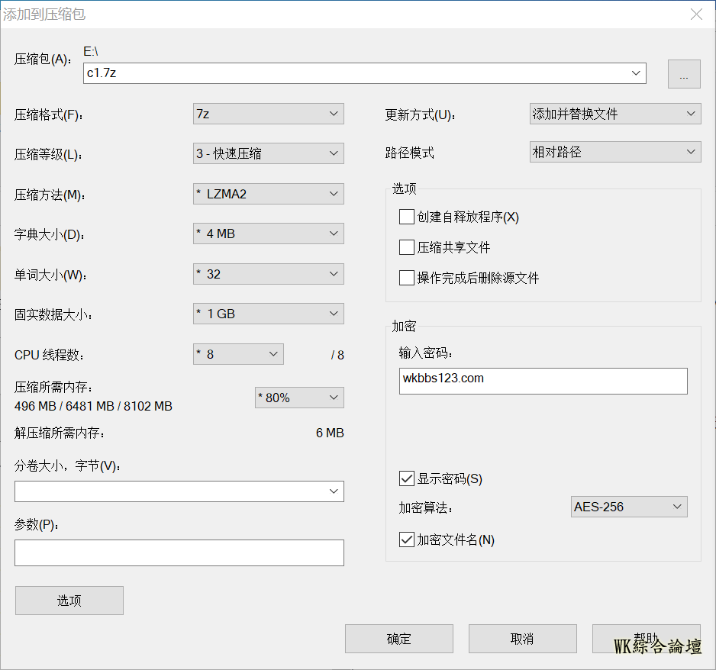Open the 80% memory usage dropdown
The image size is (716, 670).
pos(299,398)
